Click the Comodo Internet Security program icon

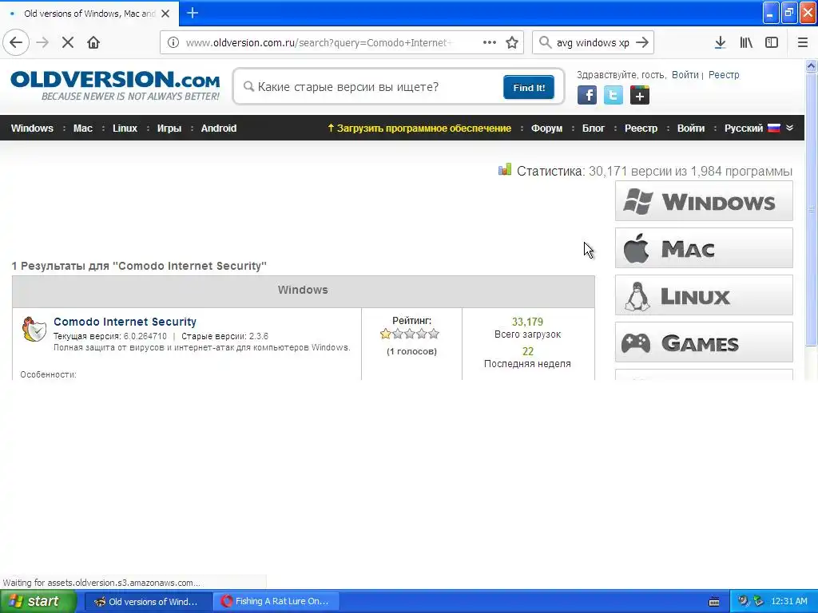point(34,329)
